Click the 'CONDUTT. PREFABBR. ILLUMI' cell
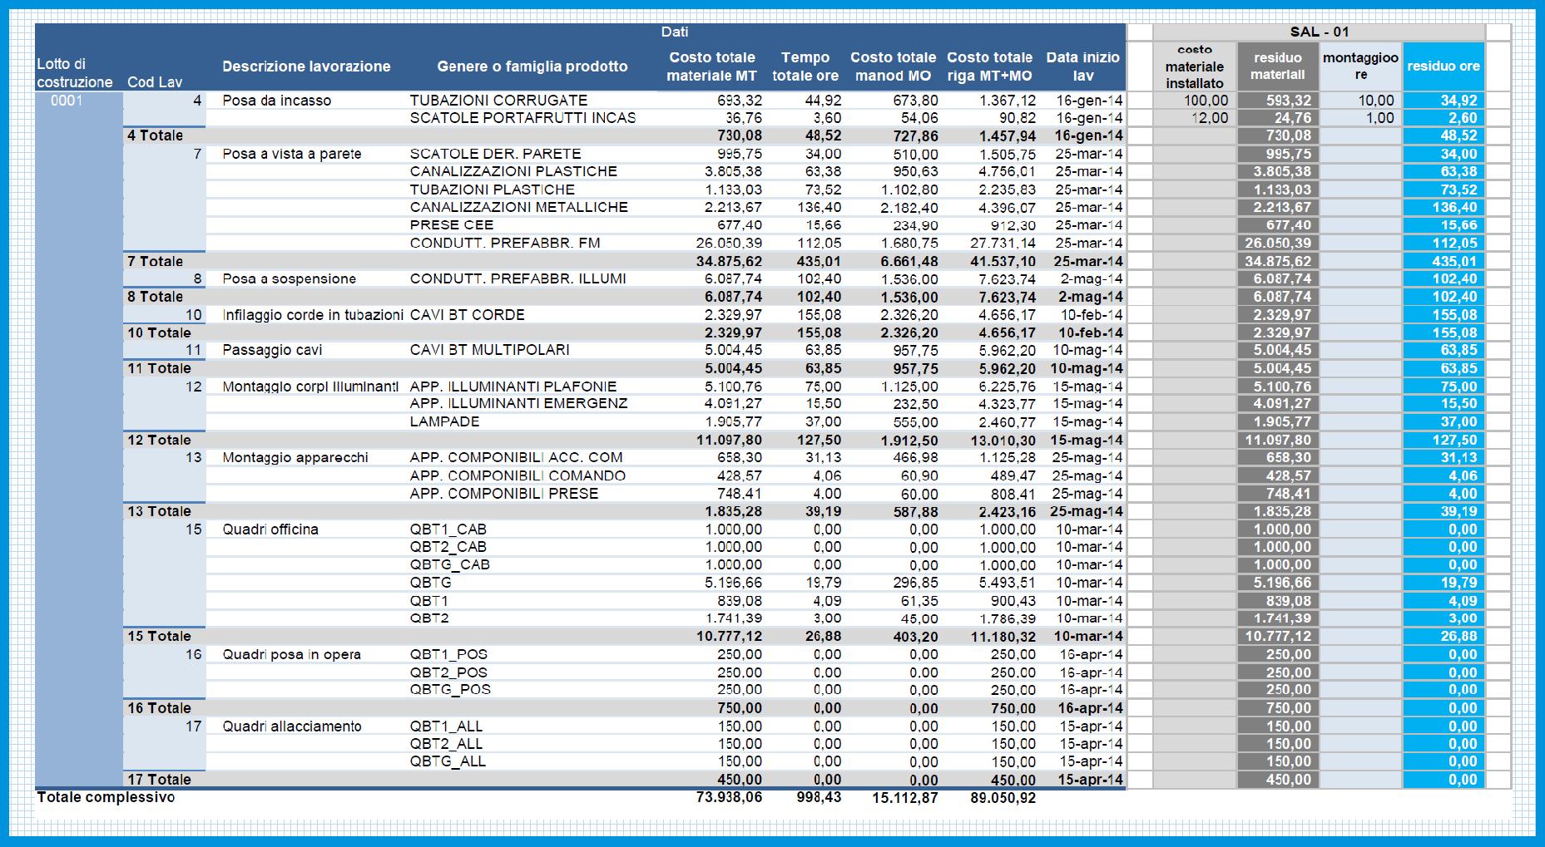 click(517, 278)
